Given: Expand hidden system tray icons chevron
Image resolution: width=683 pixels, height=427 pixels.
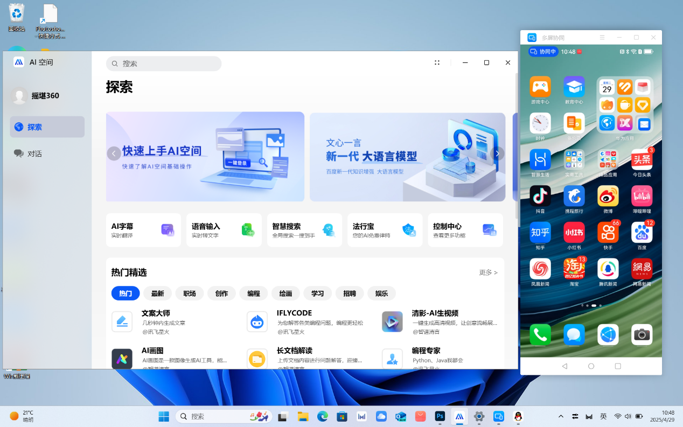Looking at the screenshot, I should pyautogui.click(x=561, y=416).
